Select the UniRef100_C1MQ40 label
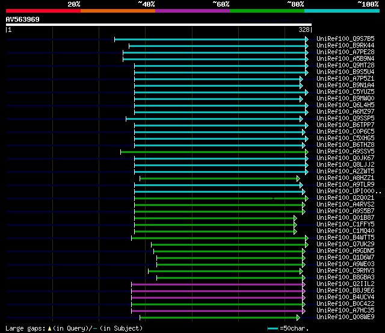 [x=345, y=231]
